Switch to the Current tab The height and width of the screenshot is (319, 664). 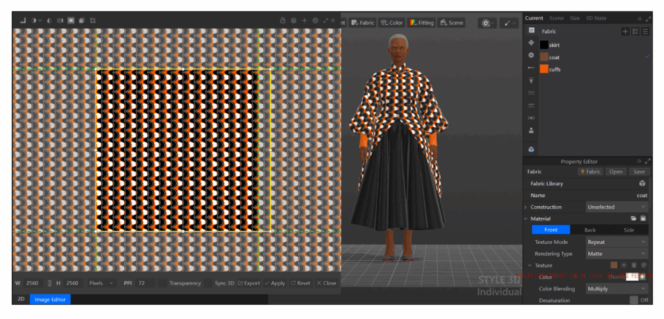click(x=534, y=18)
